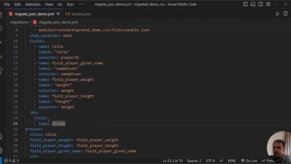Open Extensions in activity bar
The image size is (291, 164).
(1, 71)
